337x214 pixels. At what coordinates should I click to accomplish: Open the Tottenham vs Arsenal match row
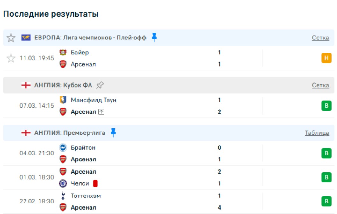pos(159,202)
